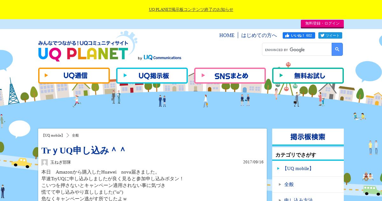Click the カテゴリでさがす heading
Viewport: 382px width, 201px height.
click(x=296, y=155)
